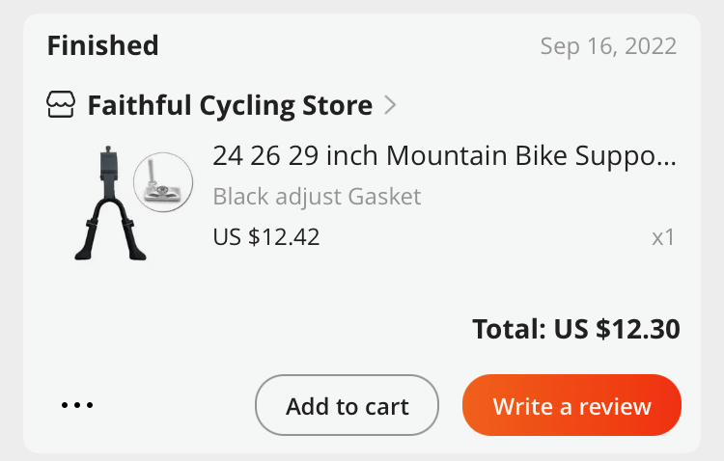Click the x1 quantity indicator
724x461 pixels.
click(663, 237)
